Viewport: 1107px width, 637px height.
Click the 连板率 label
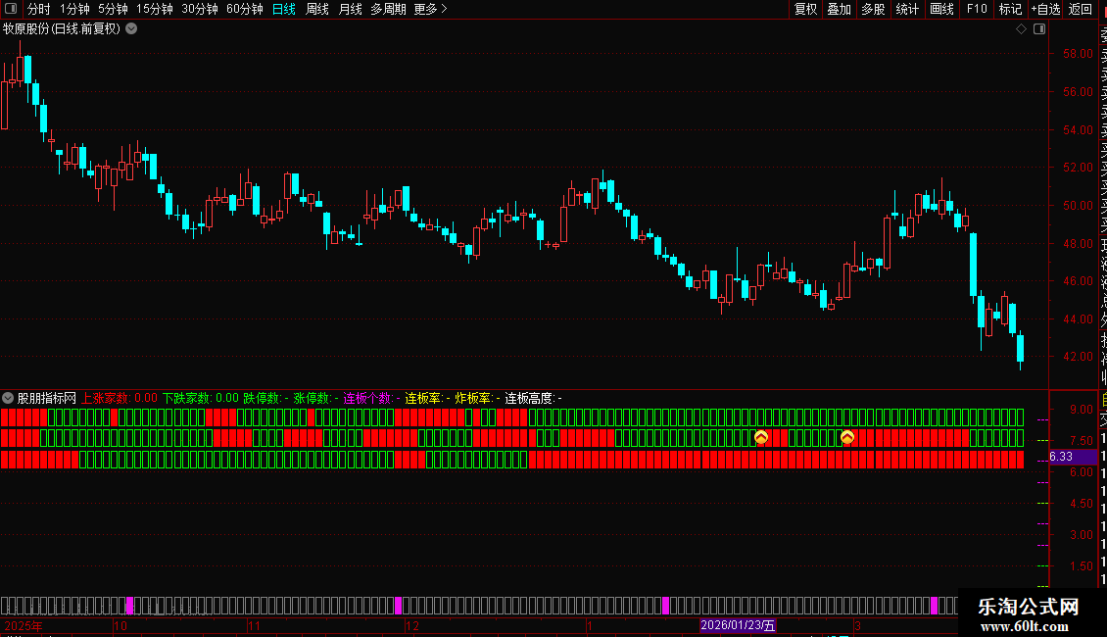423,398
